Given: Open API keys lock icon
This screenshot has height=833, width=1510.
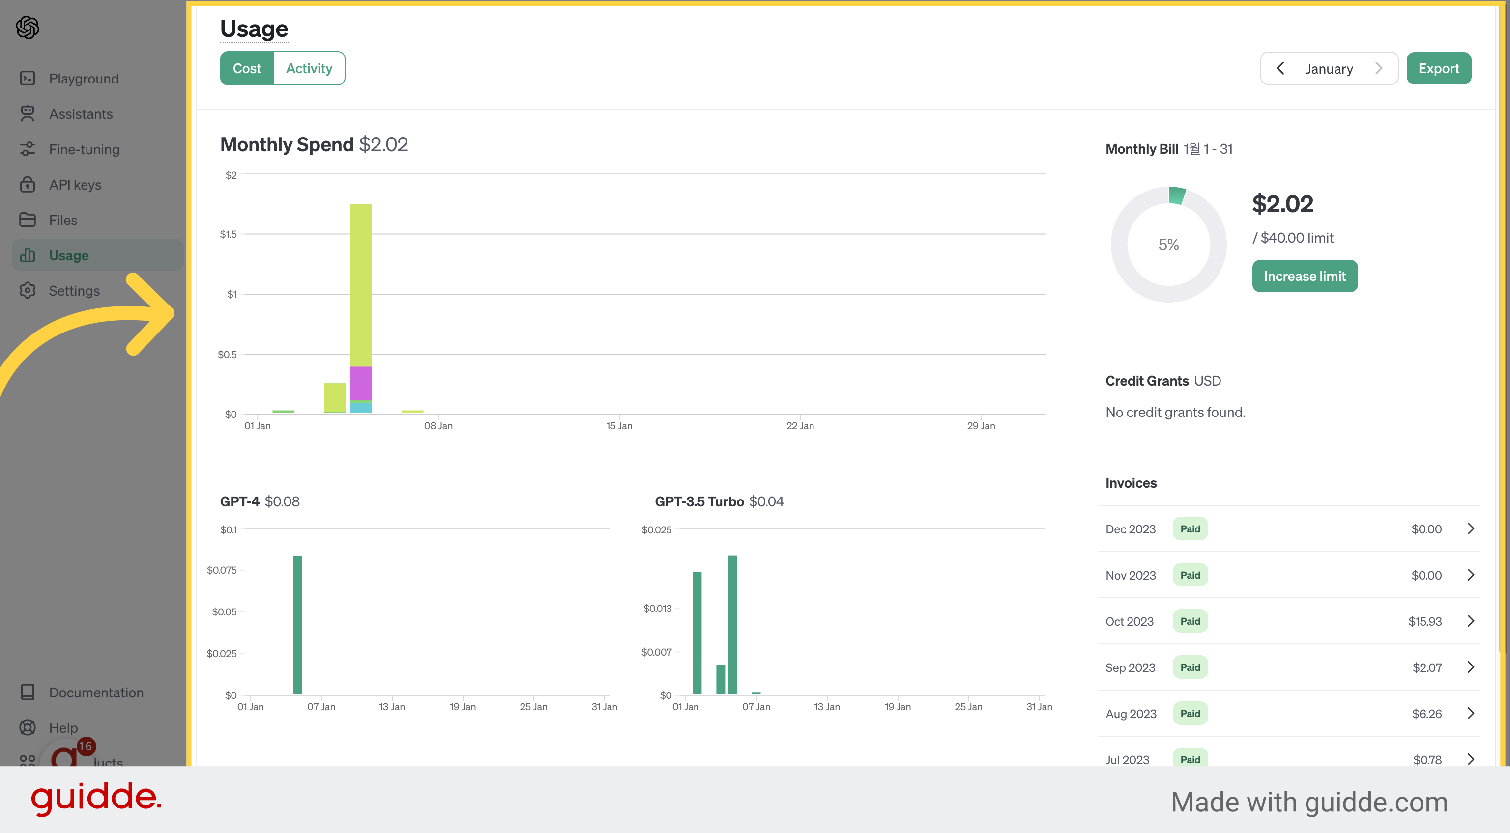Looking at the screenshot, I should click(x=28, y=185).
